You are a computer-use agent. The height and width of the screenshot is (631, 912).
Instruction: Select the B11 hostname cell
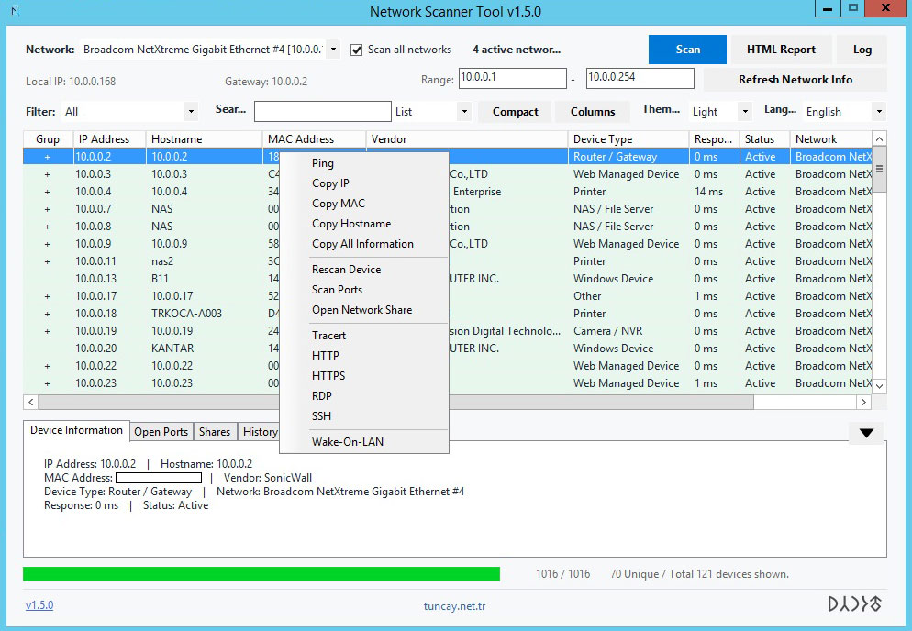[x=160, y=279]
